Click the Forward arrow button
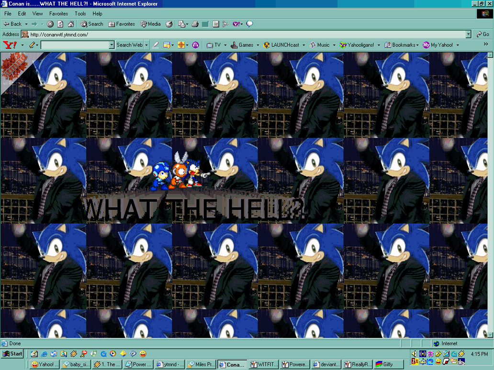Image resolution: width=494 pixels, height=370 pixels. [34, 24]
